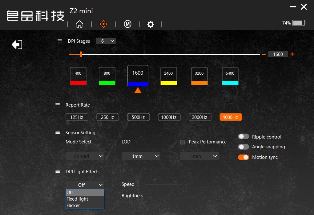314x215 pixels.
Task: Click the orange triangle DPI stage indicator
Action: pyautogui.click(x=138, y=90)
